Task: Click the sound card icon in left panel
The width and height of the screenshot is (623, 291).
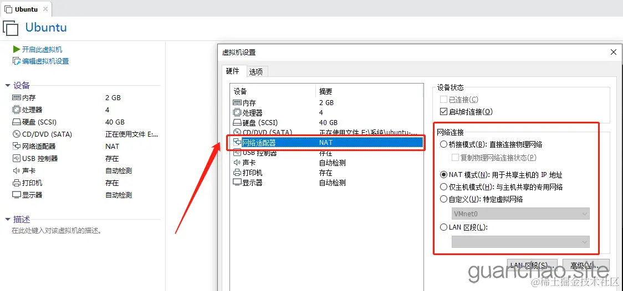Action: (16, 171)
